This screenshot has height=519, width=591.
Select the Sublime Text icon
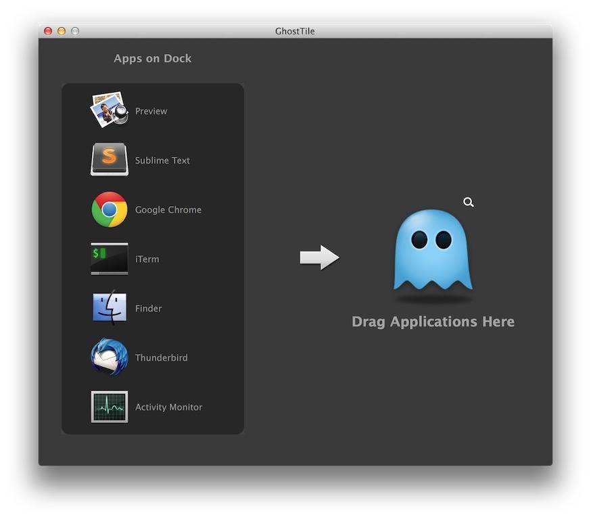(x=110, y=159)
